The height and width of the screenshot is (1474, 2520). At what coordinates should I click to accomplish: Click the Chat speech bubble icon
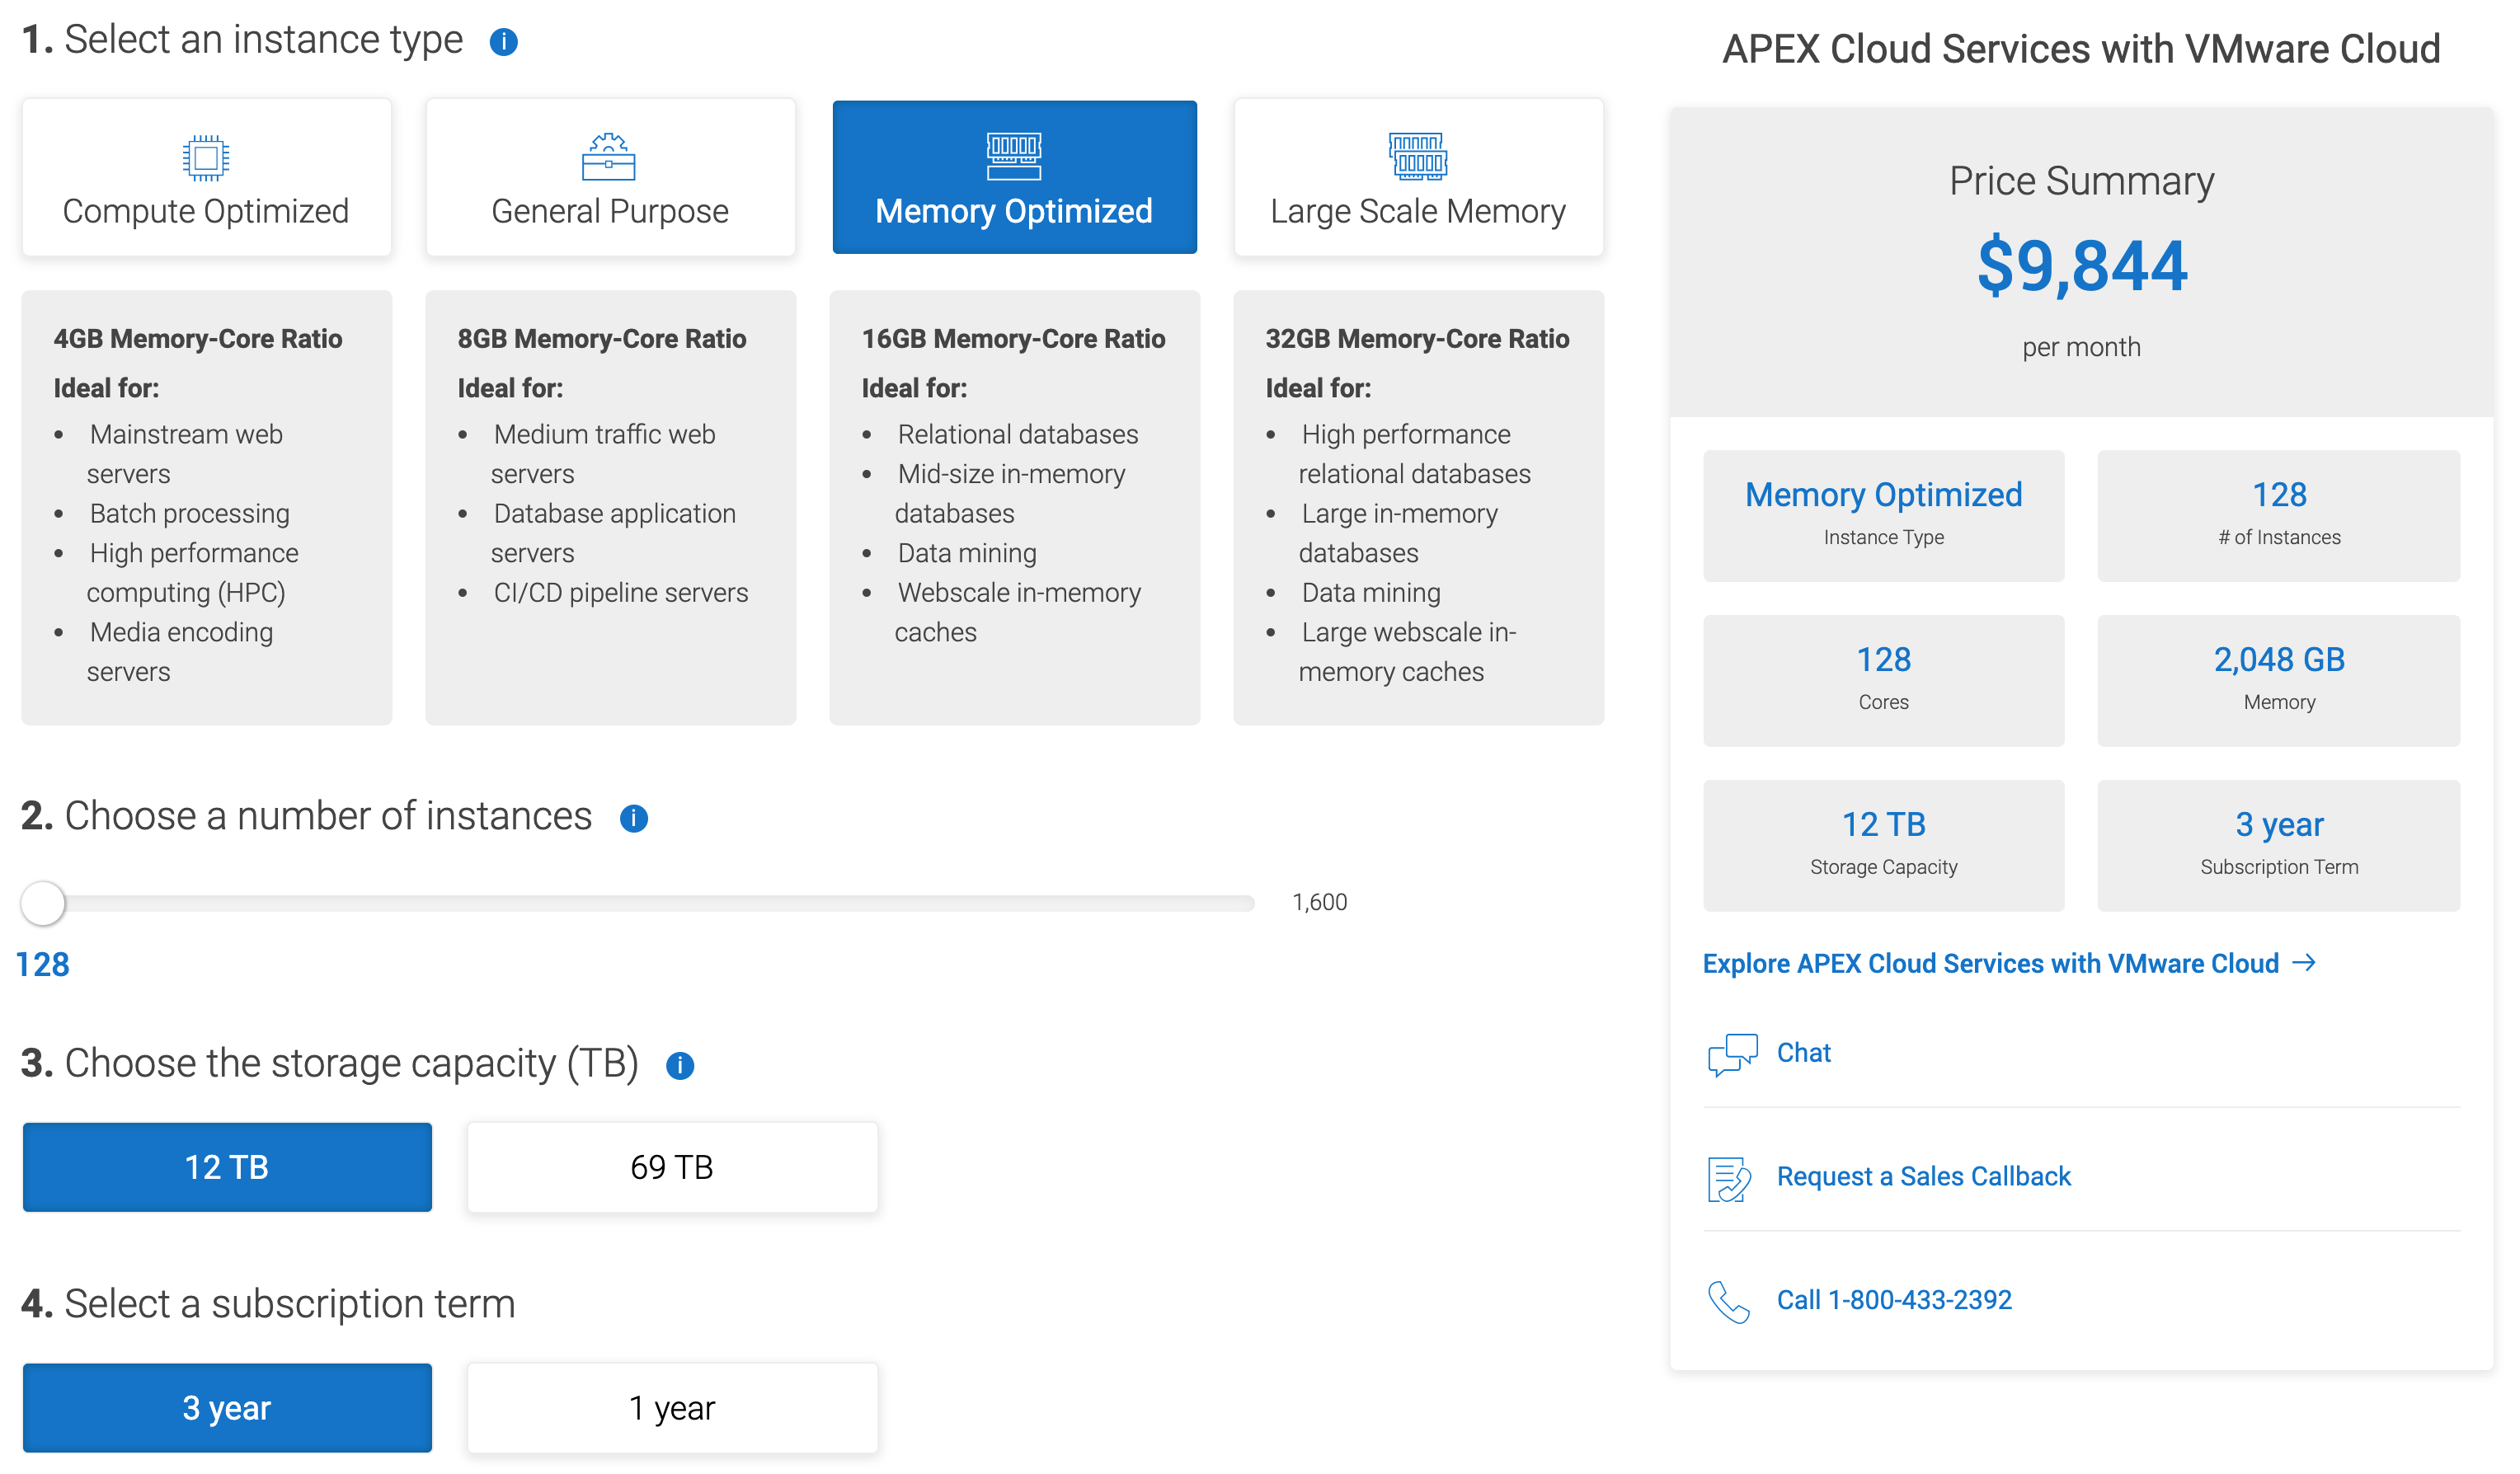point(1732,1054)
